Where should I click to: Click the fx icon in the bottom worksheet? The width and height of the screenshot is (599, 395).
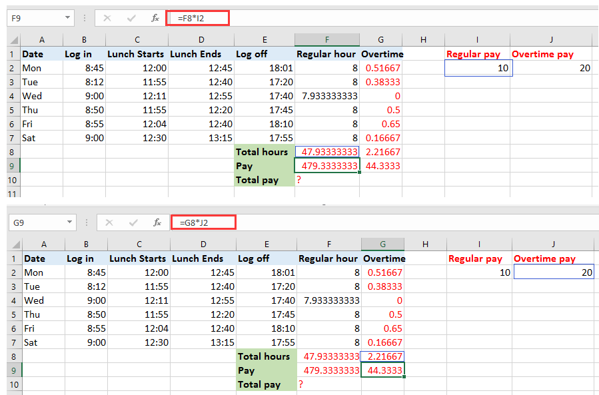(x=156, y=223)
